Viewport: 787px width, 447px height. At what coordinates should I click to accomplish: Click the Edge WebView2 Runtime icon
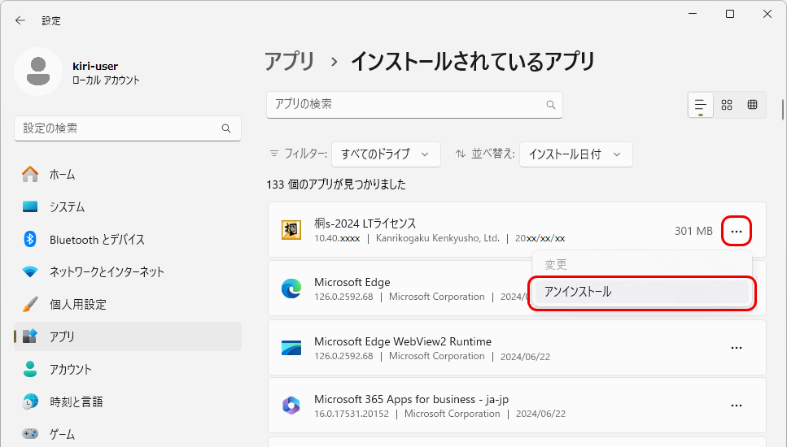[x=291, y=348]
